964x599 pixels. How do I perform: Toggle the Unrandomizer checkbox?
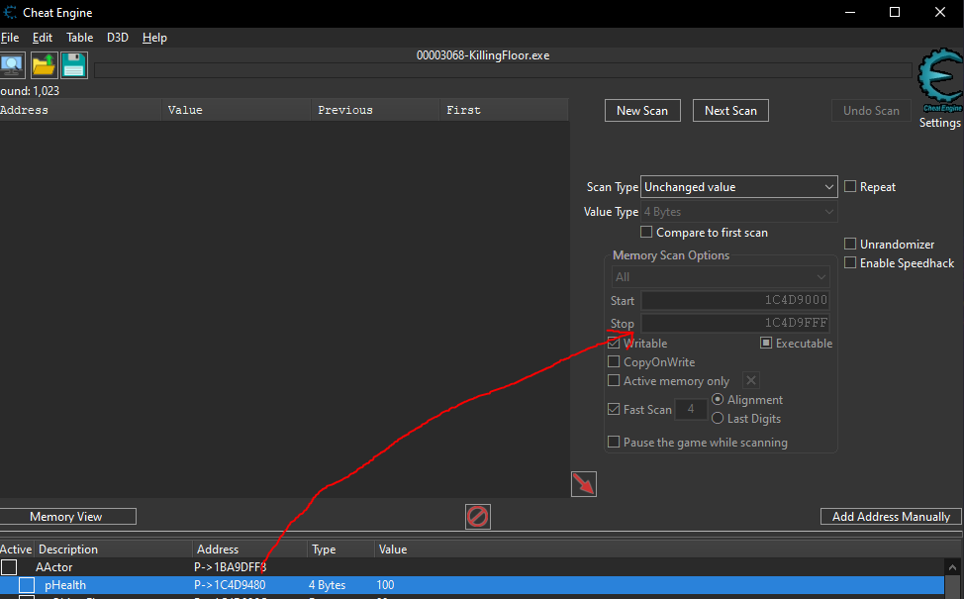pos(850,244)
